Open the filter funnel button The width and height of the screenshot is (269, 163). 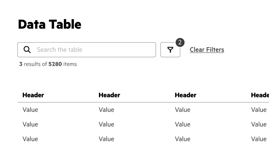[170, 50]
